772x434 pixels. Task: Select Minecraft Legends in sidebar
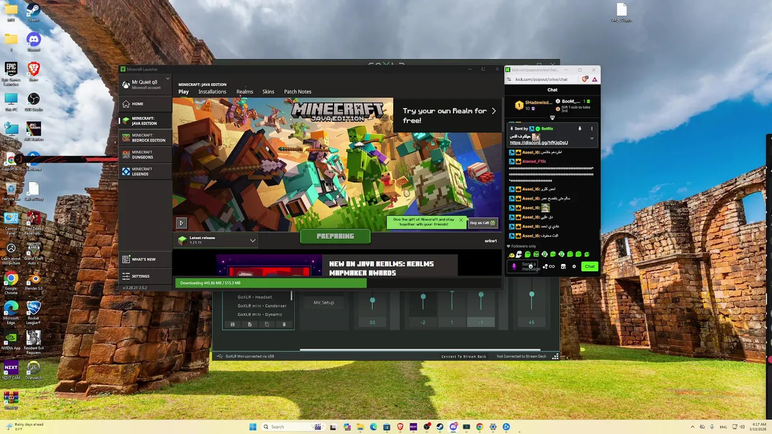click(145, 171)
